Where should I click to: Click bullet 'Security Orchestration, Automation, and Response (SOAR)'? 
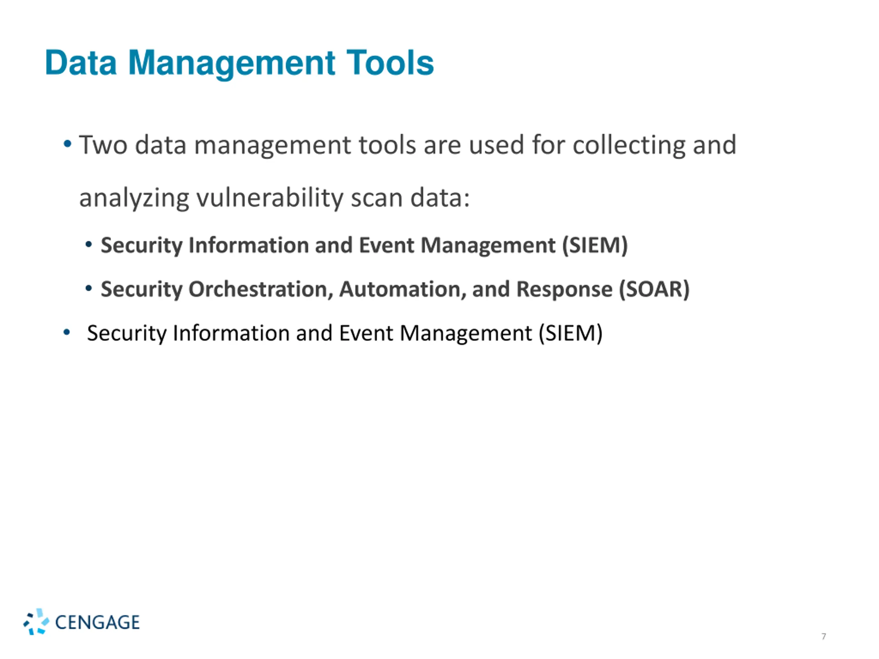click(395, 290)
